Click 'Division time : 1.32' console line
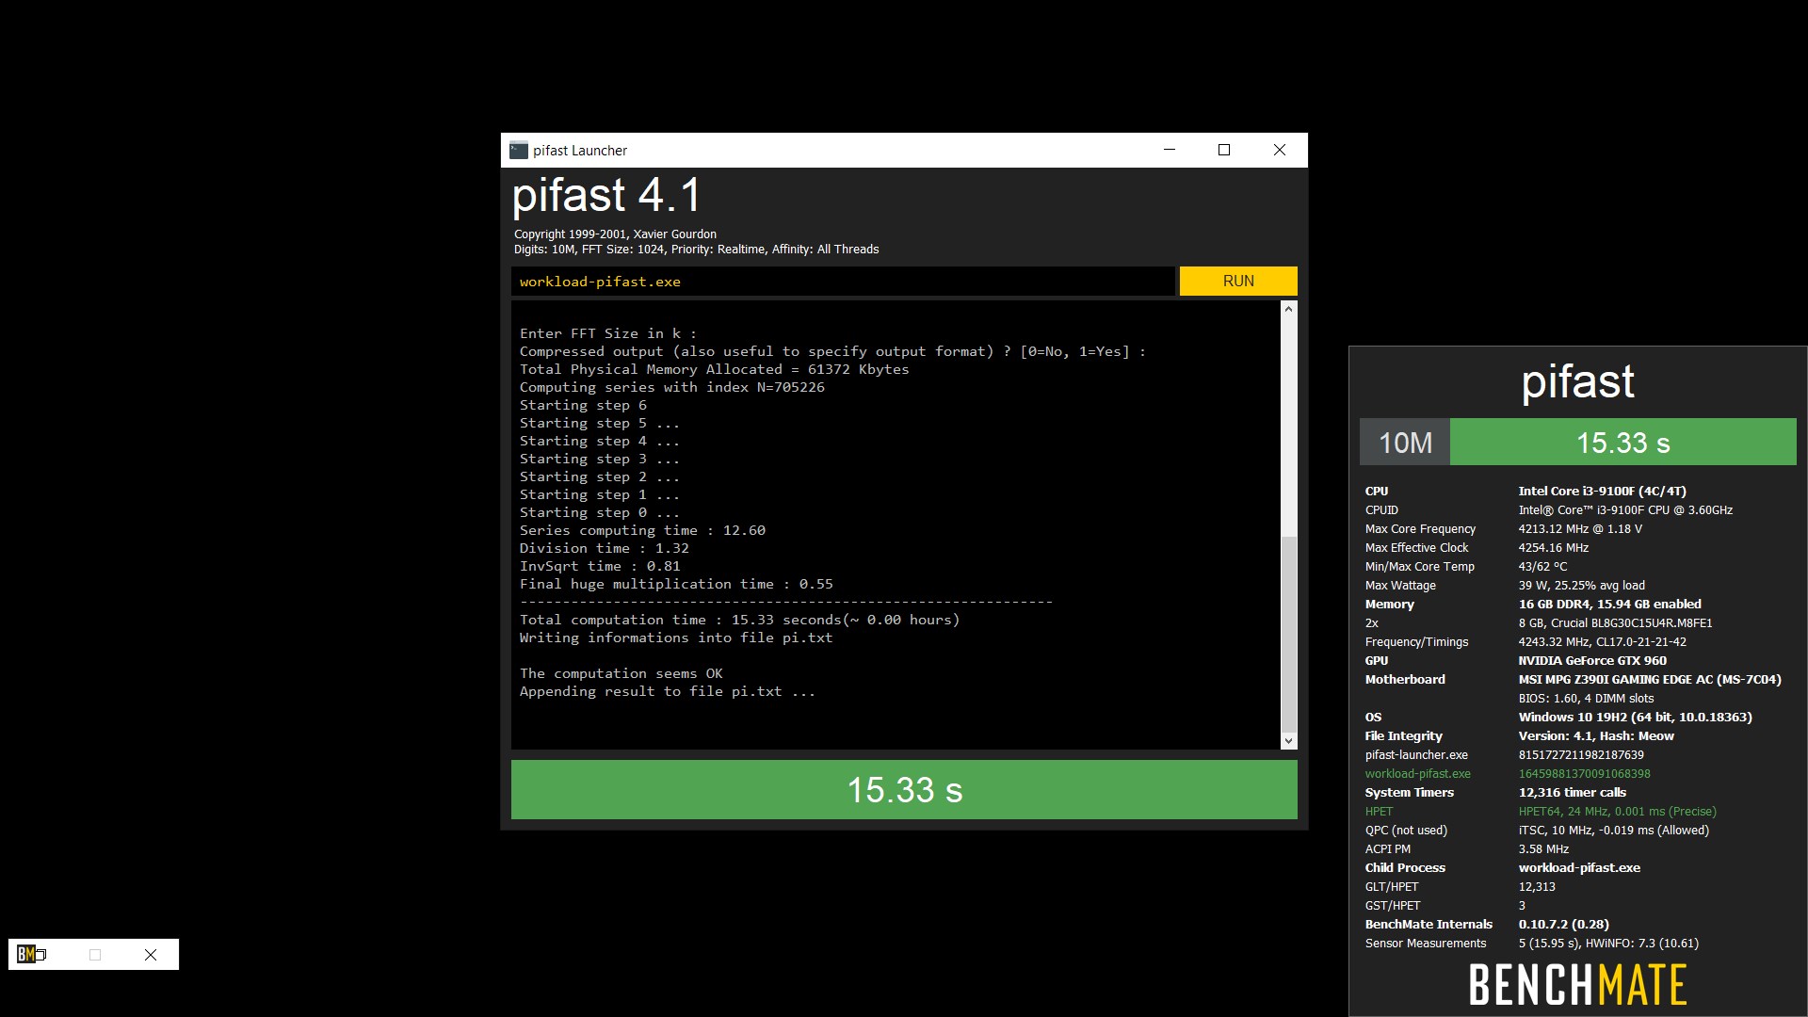1808x1017 pixels. (605, 548)
